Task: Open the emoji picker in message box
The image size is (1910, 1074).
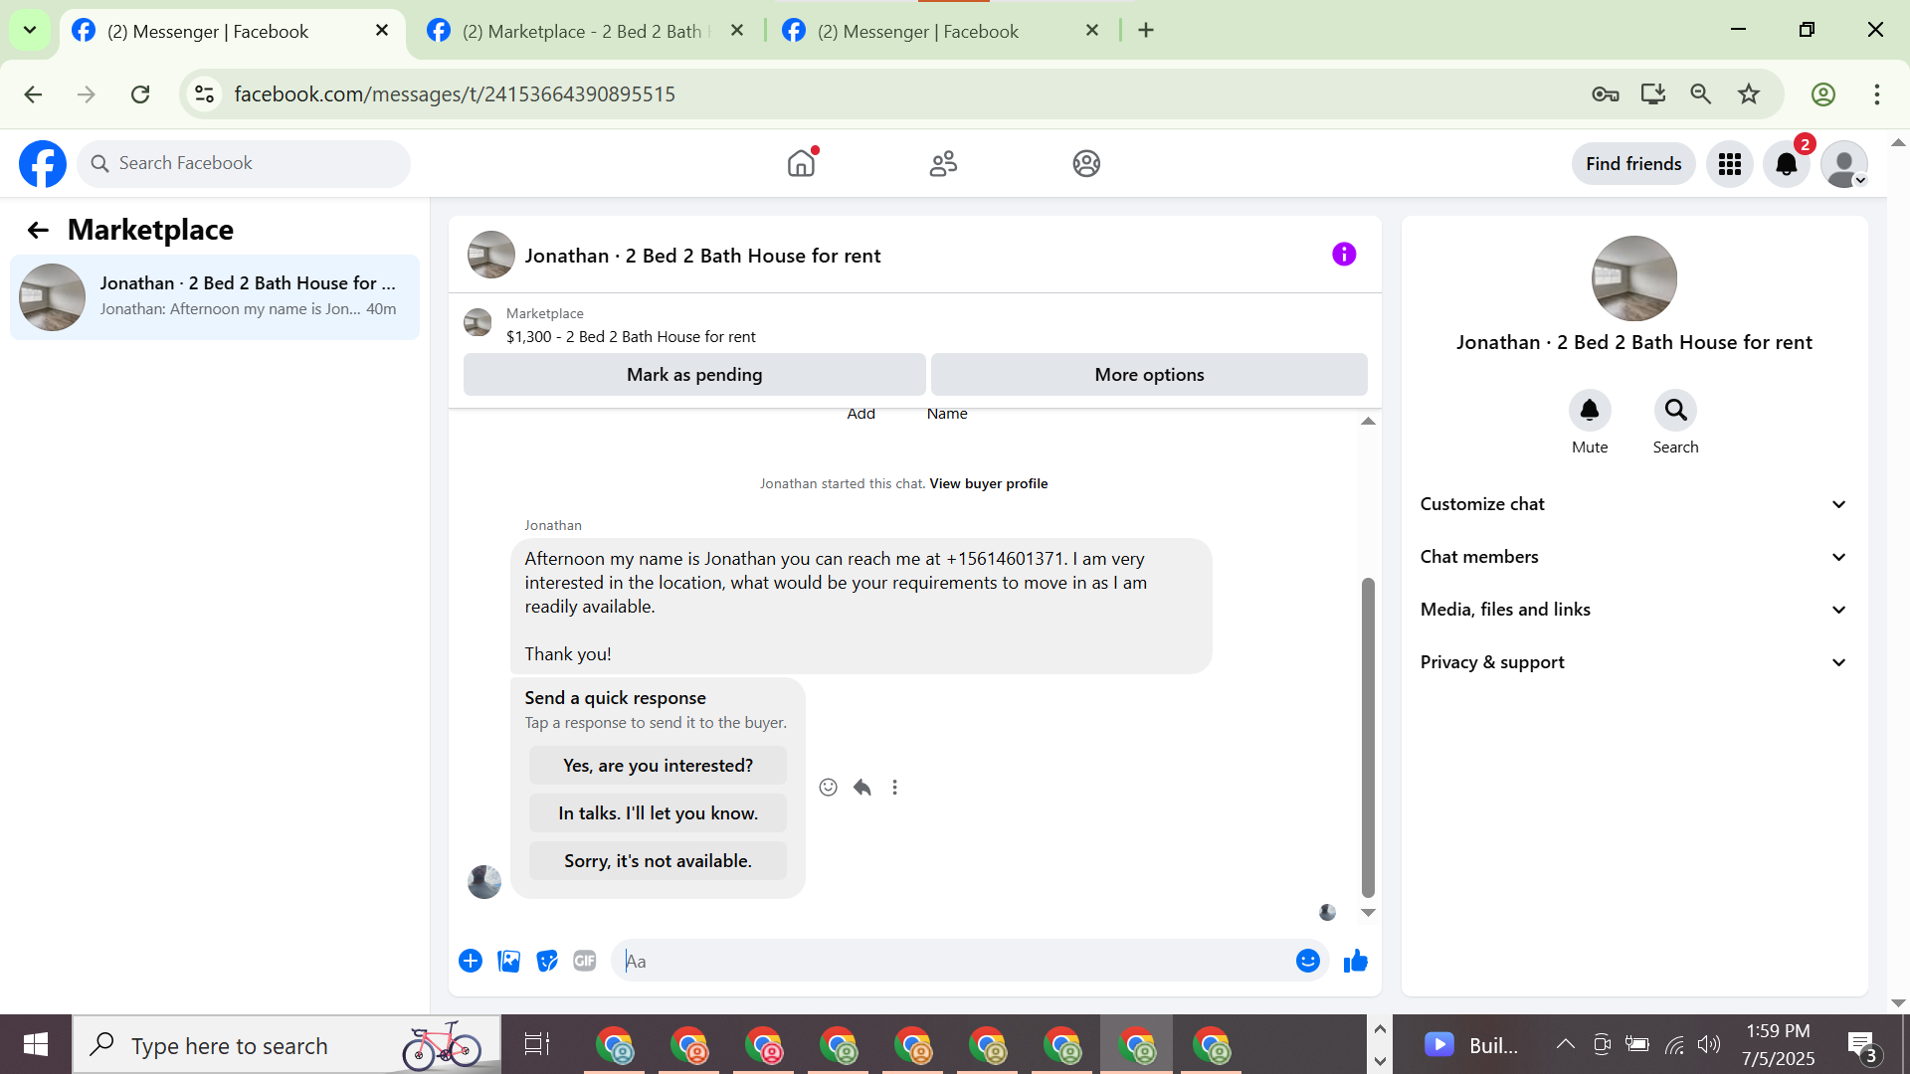Action: pyautogui.click(x=1307, y=961)
